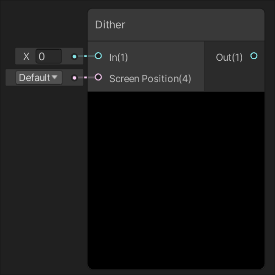
Task: Click the small pink dot beside Default dropdown
Action: 74,77
